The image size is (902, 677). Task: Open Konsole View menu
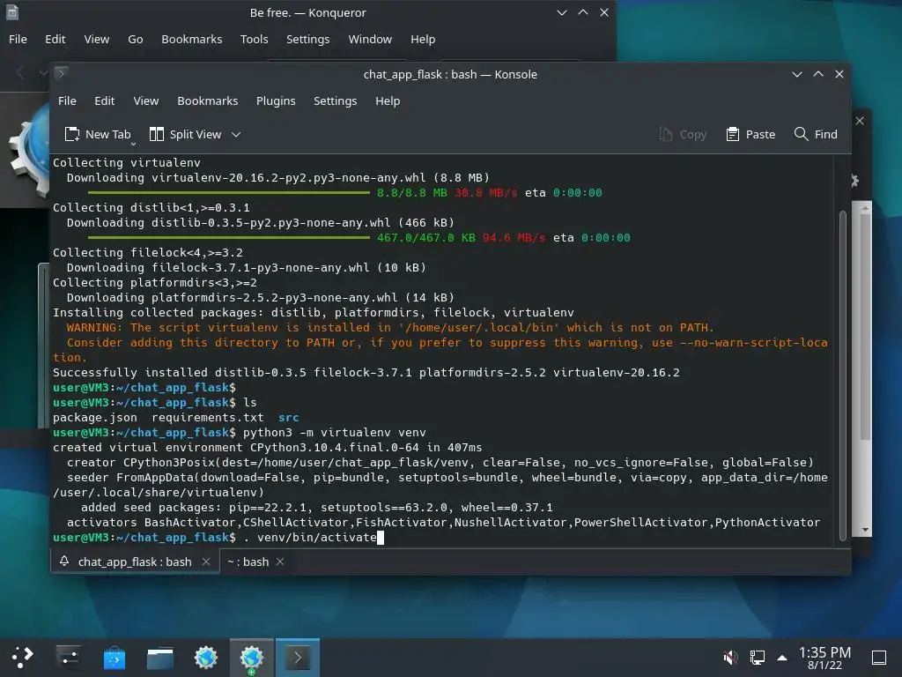[146, 100]
